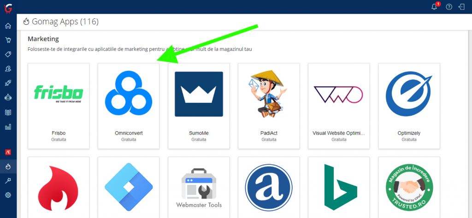This screenshot has height=218, width=472.
Task: Open the Bing green b logo card
Action: pos(339,187)
